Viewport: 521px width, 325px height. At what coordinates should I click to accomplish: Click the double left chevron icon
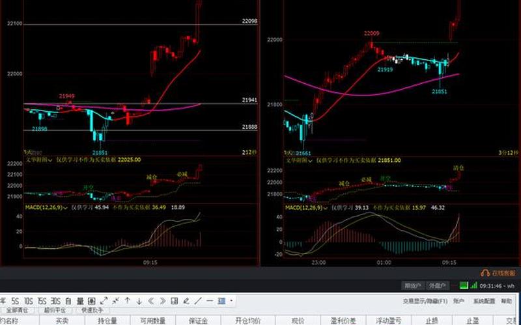(150, 301)
